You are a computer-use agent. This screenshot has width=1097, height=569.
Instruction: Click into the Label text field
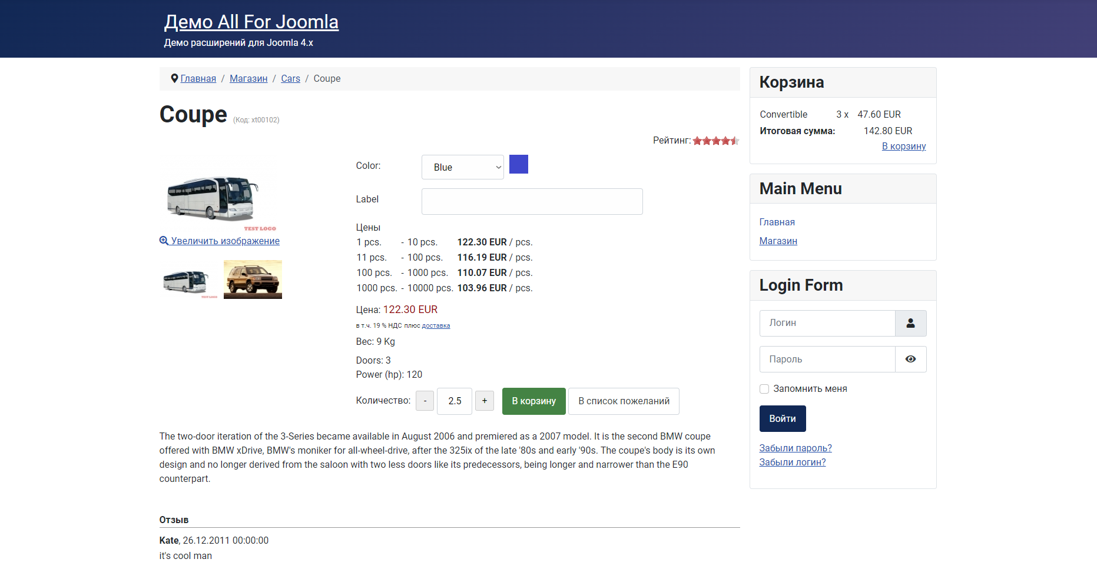532,201
